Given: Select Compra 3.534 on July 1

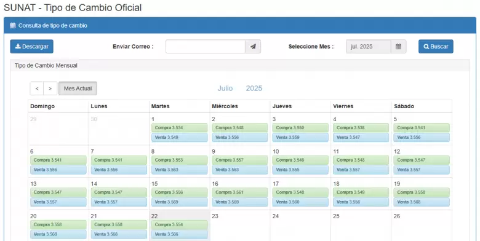Looking at the screenshot, I should pyautogui.click(x=180, y=128).
